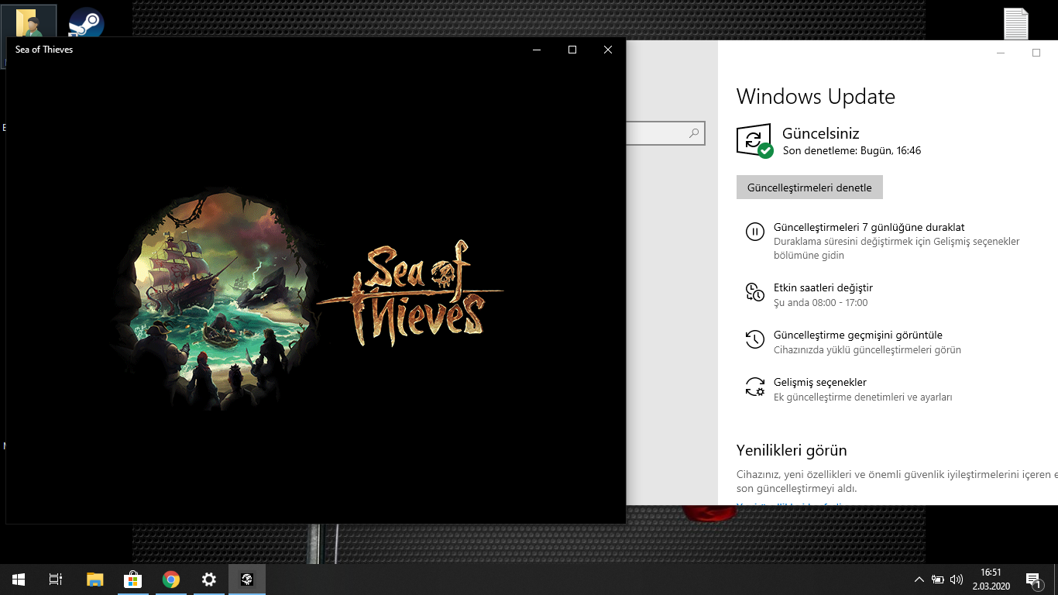
Task: Open the Windows Start menu
Action: point(19,579)
